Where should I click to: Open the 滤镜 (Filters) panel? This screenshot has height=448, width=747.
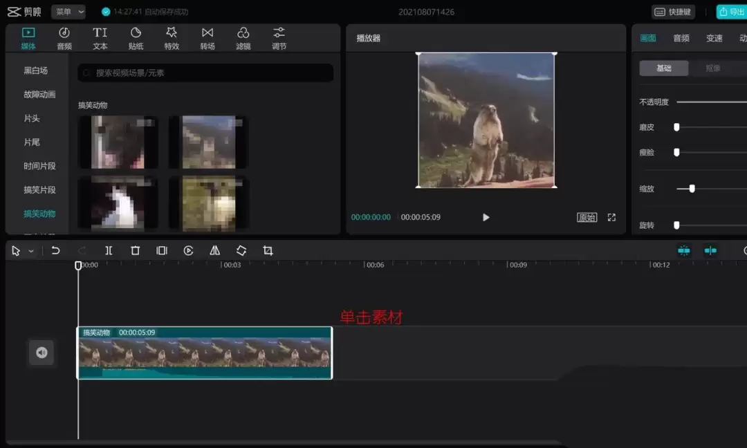click(x=243, y=37)
